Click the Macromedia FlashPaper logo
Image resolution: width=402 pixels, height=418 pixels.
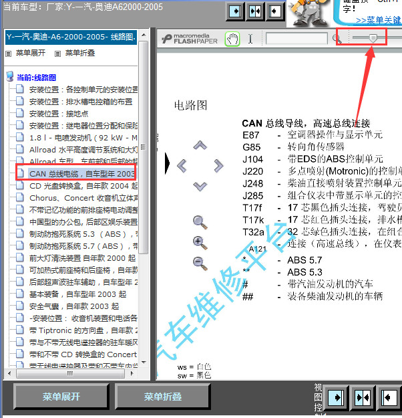(190, 39)
